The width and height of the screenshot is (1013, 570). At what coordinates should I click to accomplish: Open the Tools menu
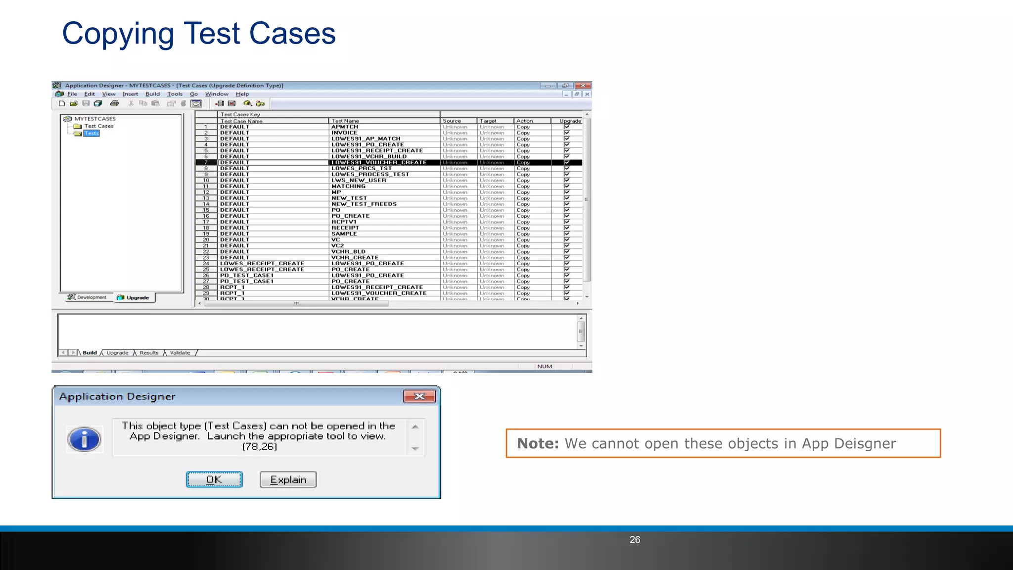175,94
